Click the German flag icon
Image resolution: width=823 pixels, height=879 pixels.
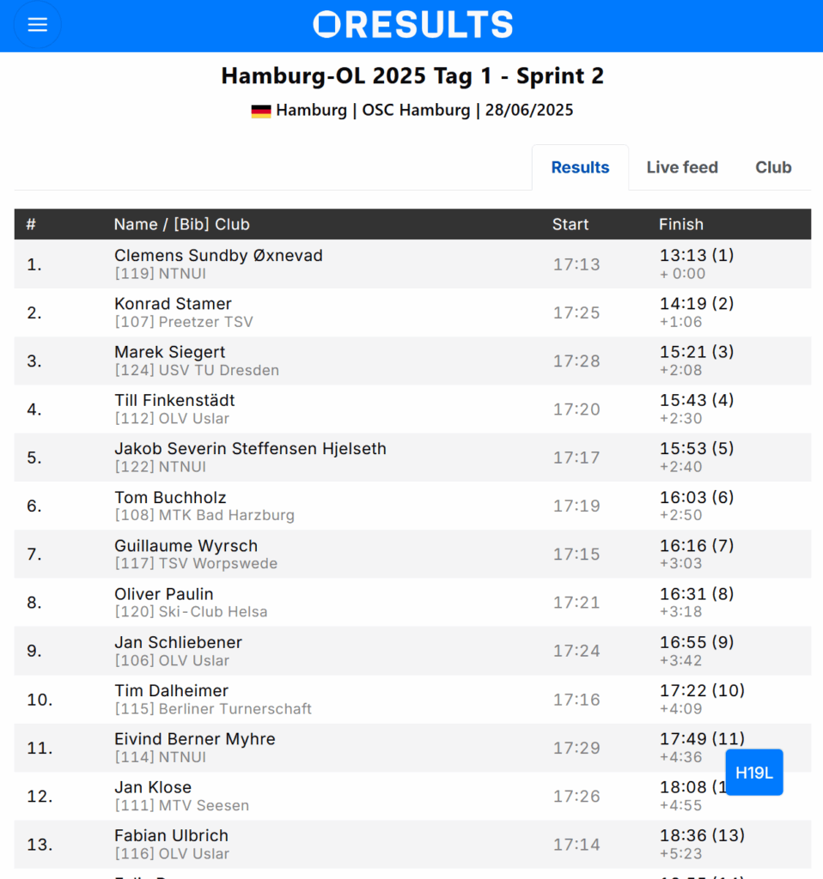(261, 111)
